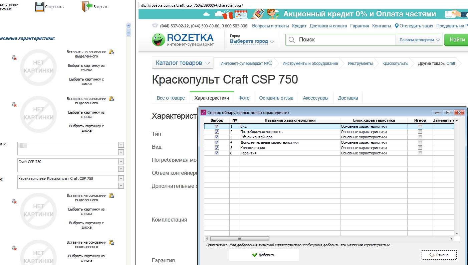The width and height of the screenshot is (468, 265).
Task: Click the green Найти search button
Action: [x=457, y=40]
